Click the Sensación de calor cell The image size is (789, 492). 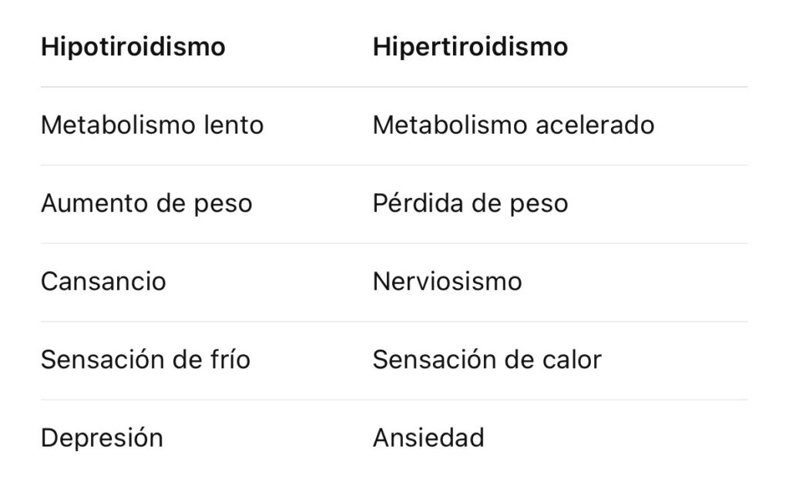tap(487, 360)
